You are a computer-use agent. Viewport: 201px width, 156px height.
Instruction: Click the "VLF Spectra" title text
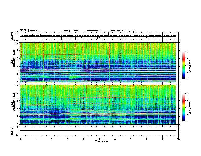(x=29, y=31)
